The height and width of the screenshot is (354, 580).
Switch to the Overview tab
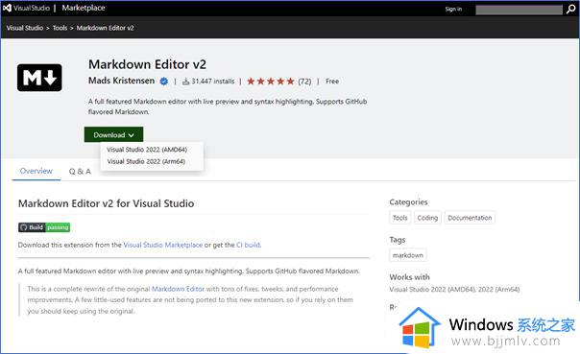point(36,171)
